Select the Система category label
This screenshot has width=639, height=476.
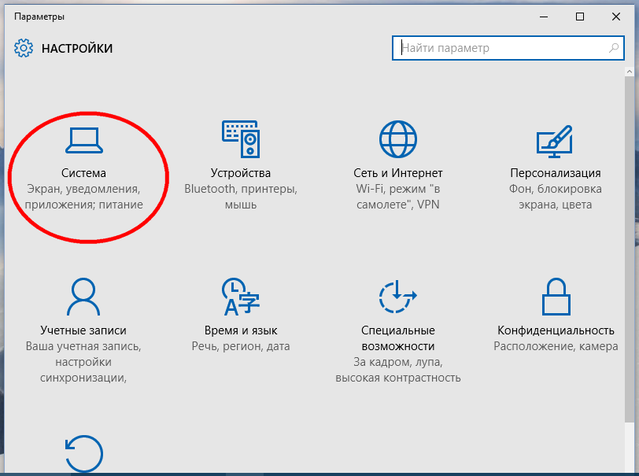pyautogui.click(x=83, y=173)
